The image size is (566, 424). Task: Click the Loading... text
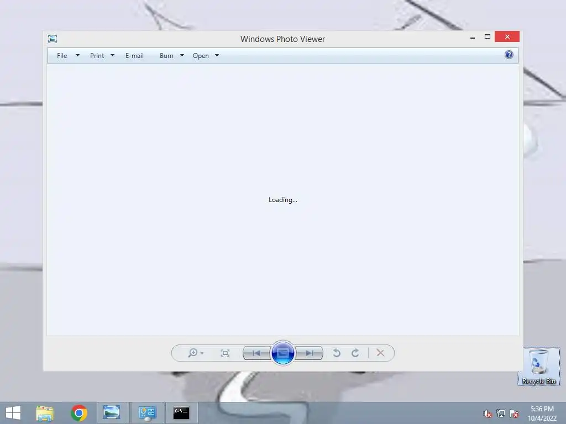coord(282,200)
